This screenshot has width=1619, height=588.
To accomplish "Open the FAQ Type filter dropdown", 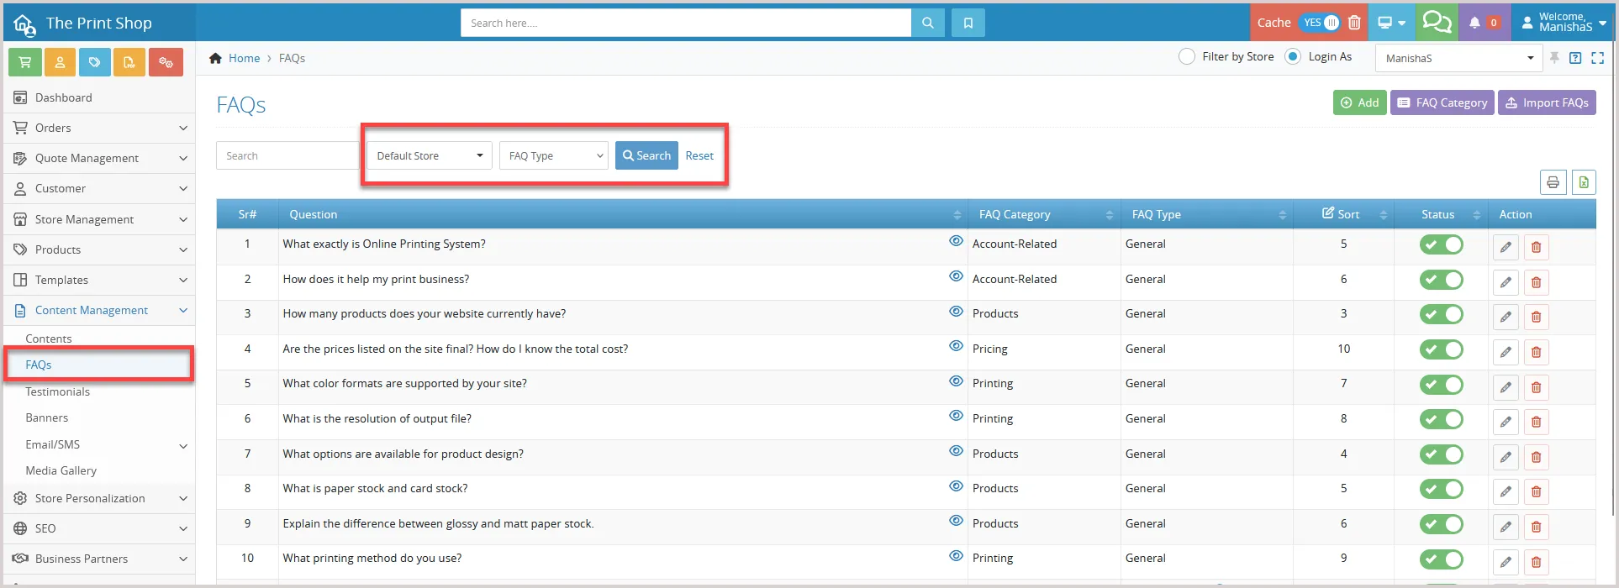I will pyautogui.click(x=554, y=155).
